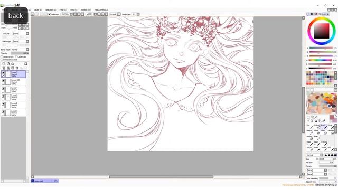The width and height of the screenshot is (338, 190).
Task: Select the Layer4 row in layer list
Action: [13, 90]
